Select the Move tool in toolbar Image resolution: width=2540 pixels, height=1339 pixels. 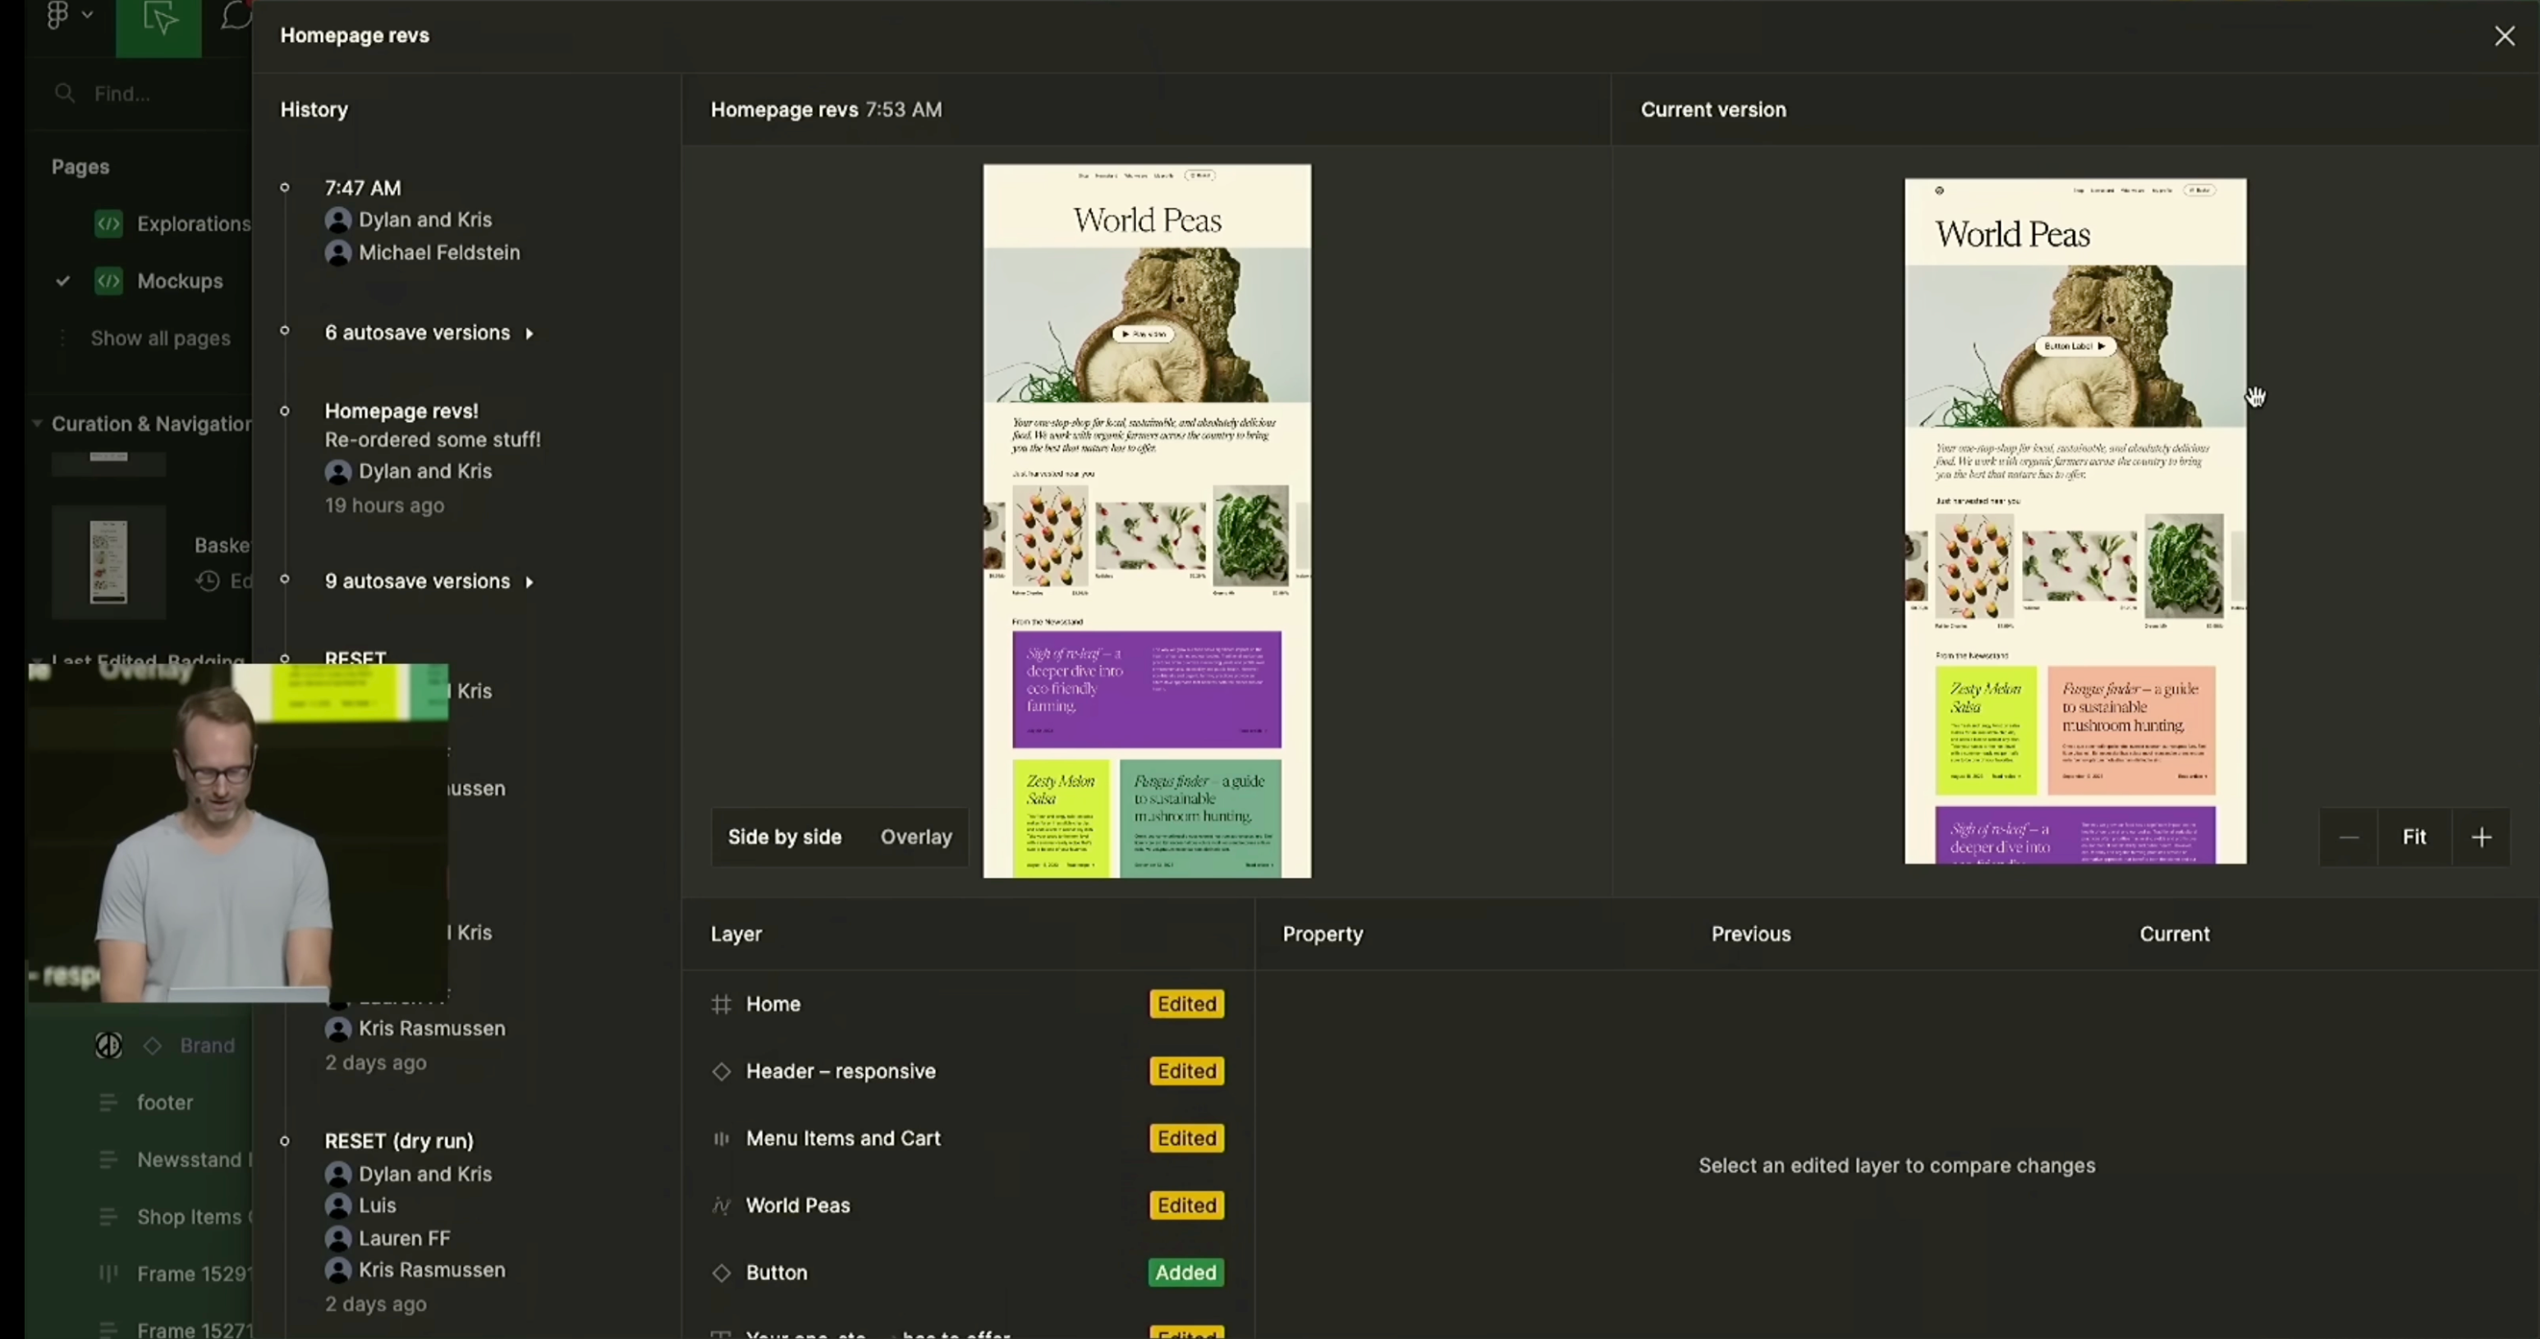(x=158, y=20)
